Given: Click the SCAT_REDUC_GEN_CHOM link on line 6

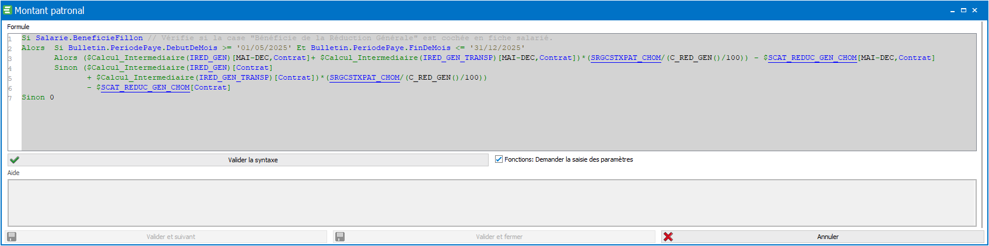Looking at the screenshot, I should tap(145, 87).
